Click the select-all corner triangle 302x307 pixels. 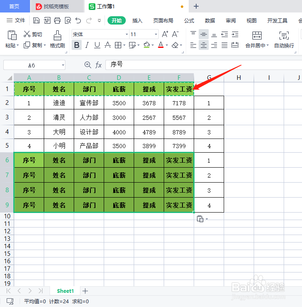(x=10, y=78)
